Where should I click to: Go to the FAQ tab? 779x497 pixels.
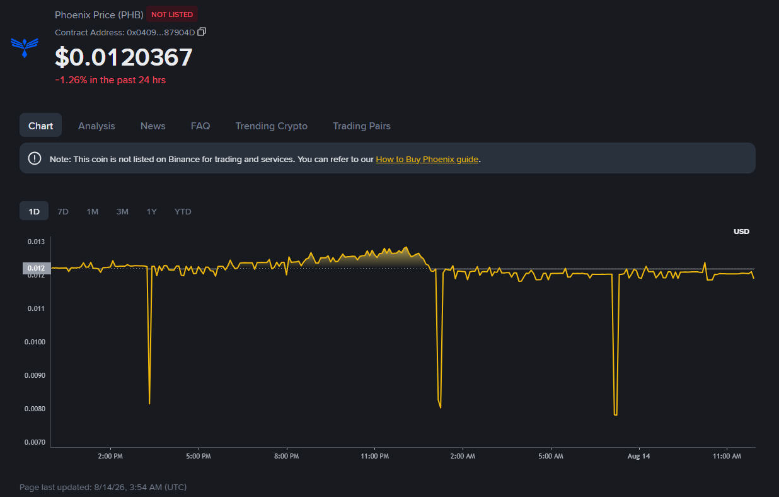click(x=200, y=126)
